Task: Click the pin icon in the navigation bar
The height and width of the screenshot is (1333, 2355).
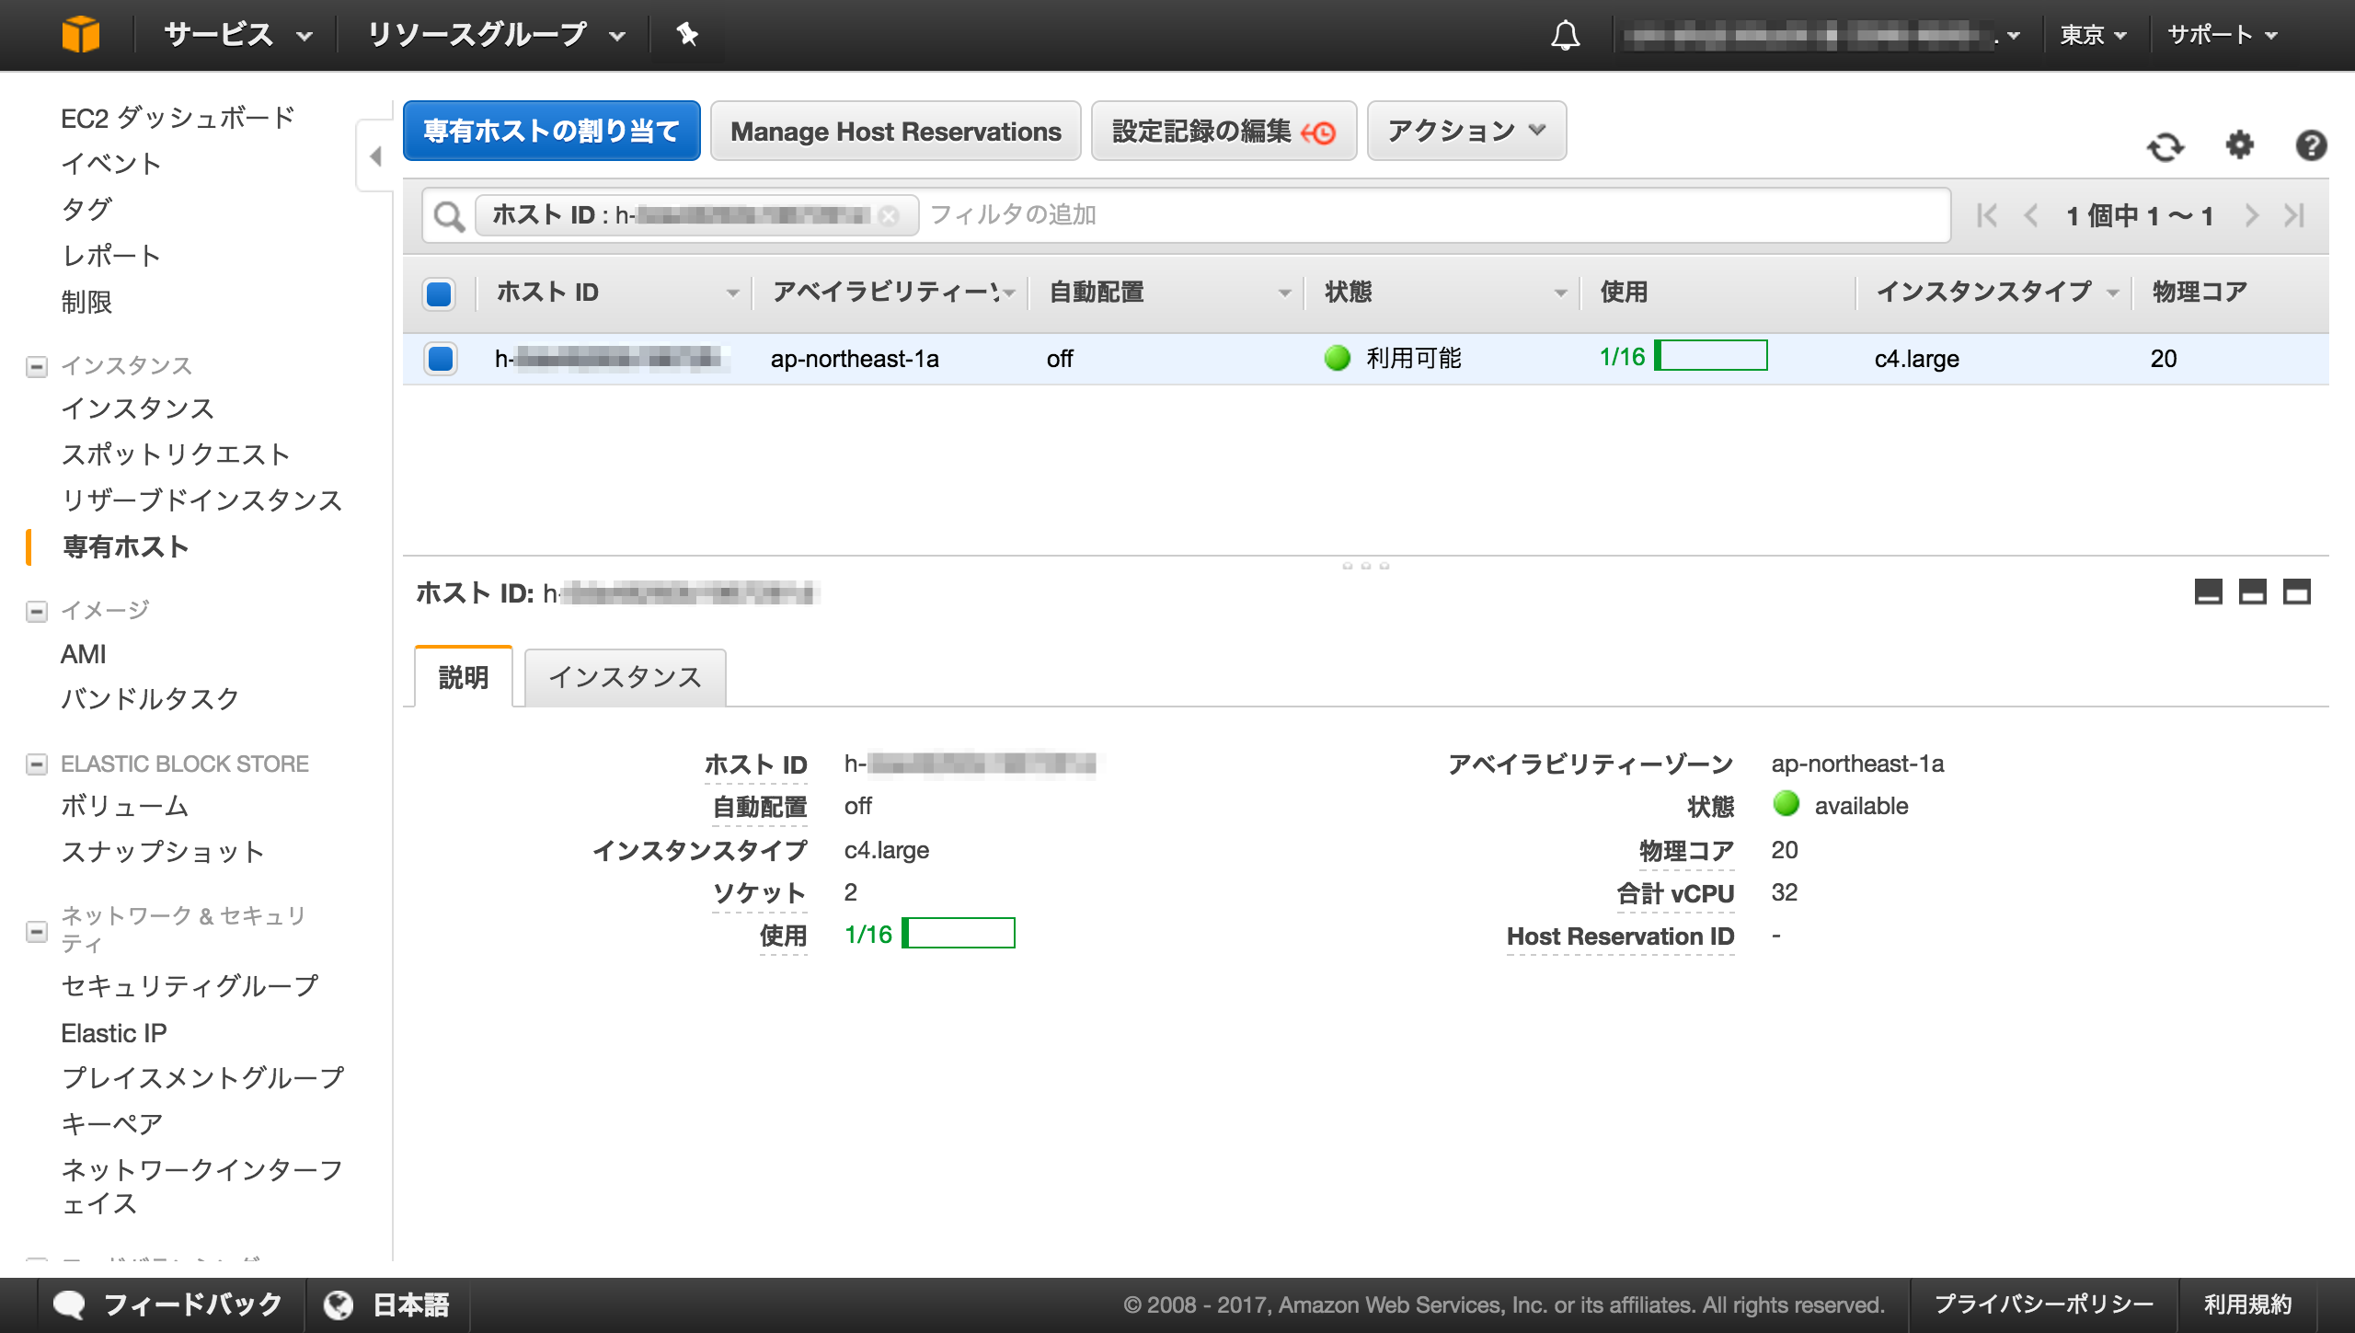Action: pyautogui.click(x=687, y=34)
